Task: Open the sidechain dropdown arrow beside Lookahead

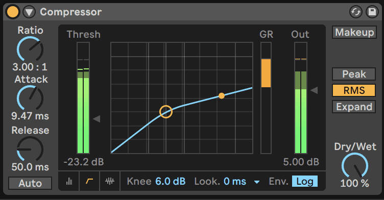Action: (257, 182)
